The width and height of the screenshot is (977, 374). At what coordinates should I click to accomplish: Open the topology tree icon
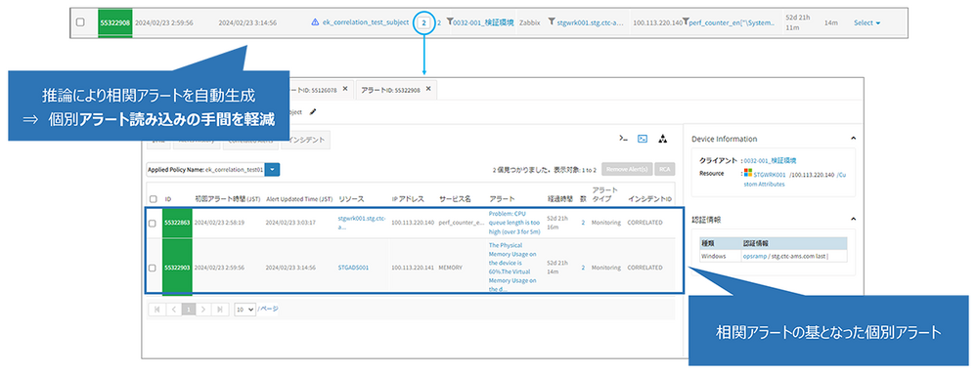point(662,139)
